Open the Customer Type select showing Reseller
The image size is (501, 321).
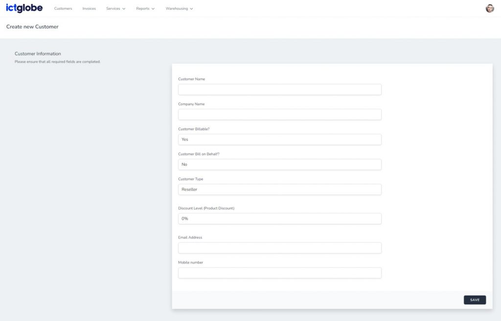tap(279, 189)
